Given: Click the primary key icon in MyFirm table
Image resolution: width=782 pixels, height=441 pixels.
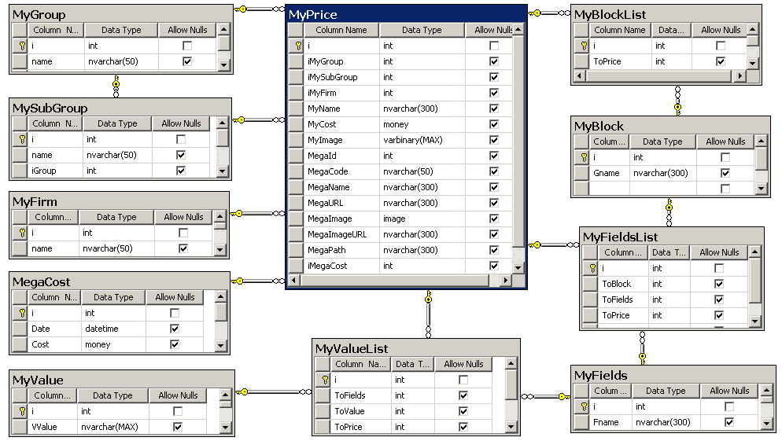Looking at the screenshot, I should click(x=22, y=233).
